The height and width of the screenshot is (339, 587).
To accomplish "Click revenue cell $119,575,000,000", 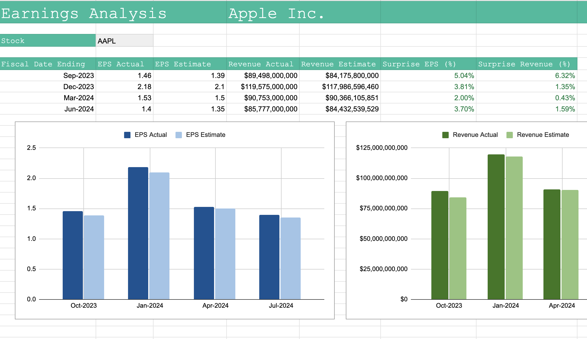I will 263,87.
